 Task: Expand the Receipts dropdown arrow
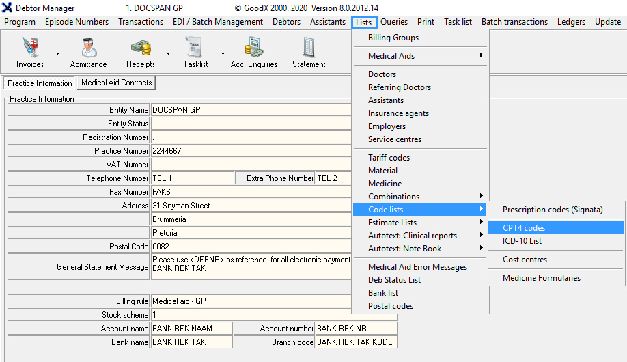(x=168, y=53)
